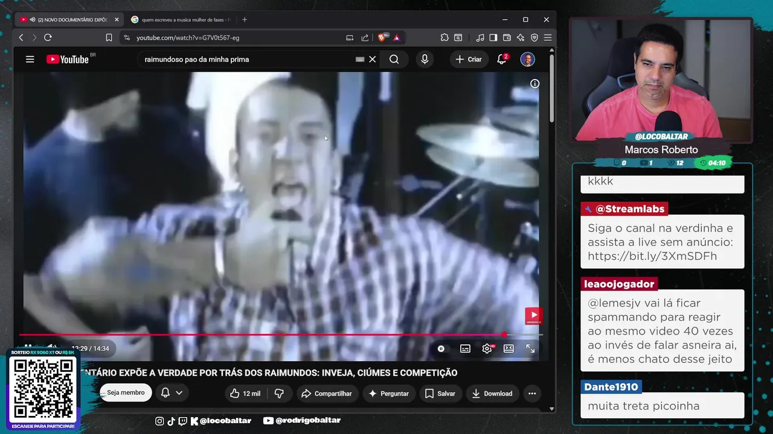
Task: Click the Perguntar ask button
Action: pyautogui.click(x=388, y=393)
